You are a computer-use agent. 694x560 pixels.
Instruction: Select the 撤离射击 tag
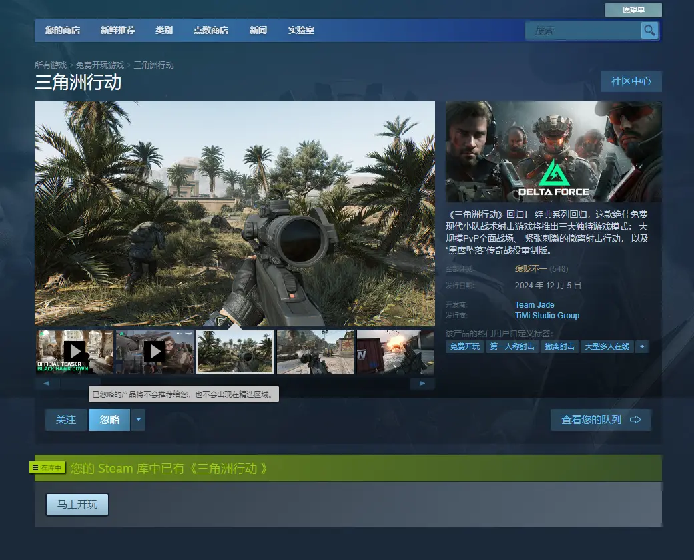[559, 346]
